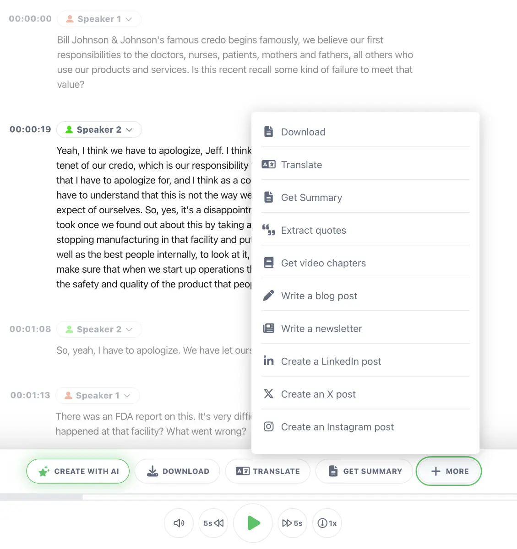The width and height of the screenshot is (517, 549).
Task: Select Get video chapters from menu
Action: coord(323,263)
